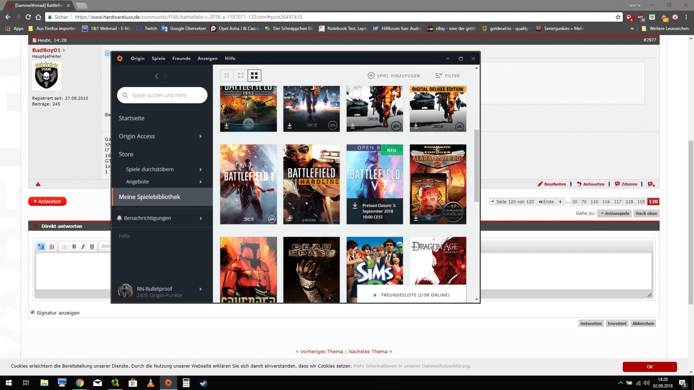This screenshot has width=694, height=390.
Task: Open the Nächstes Thema link
Action: pyautogui.click(x=370, y=351)
